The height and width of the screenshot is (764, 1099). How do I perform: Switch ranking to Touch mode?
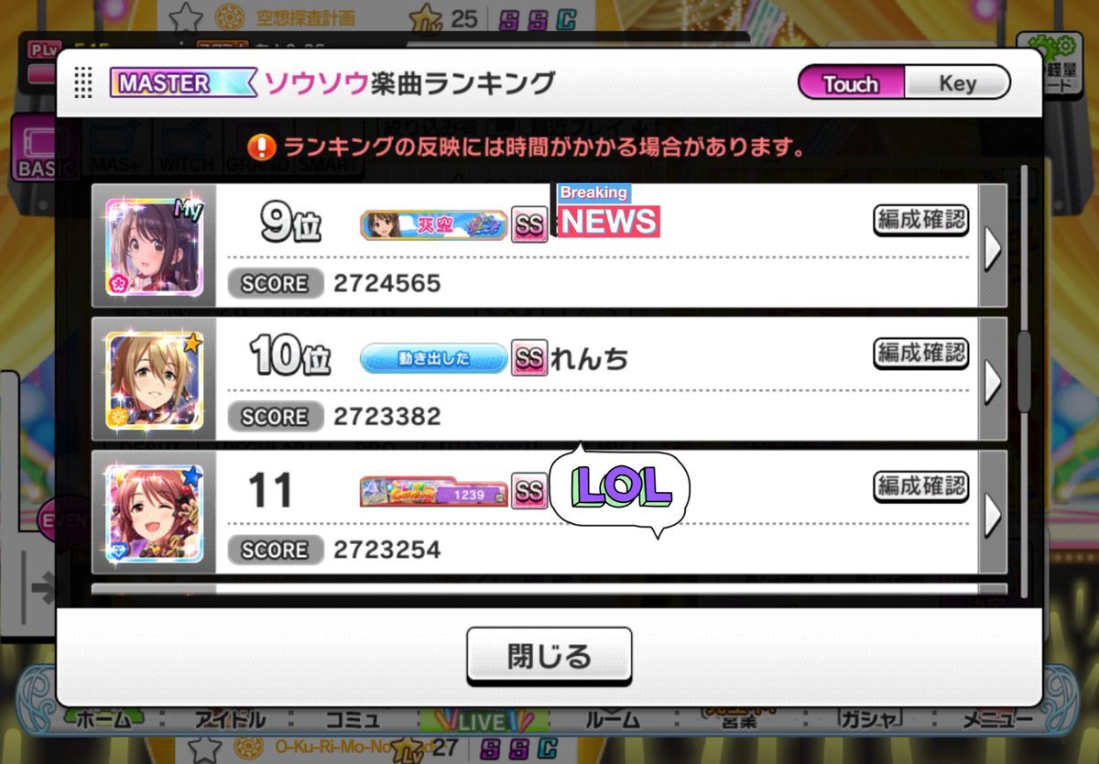(x=851, y=83)
